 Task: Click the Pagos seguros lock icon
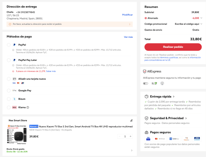(x=147, y=132)
